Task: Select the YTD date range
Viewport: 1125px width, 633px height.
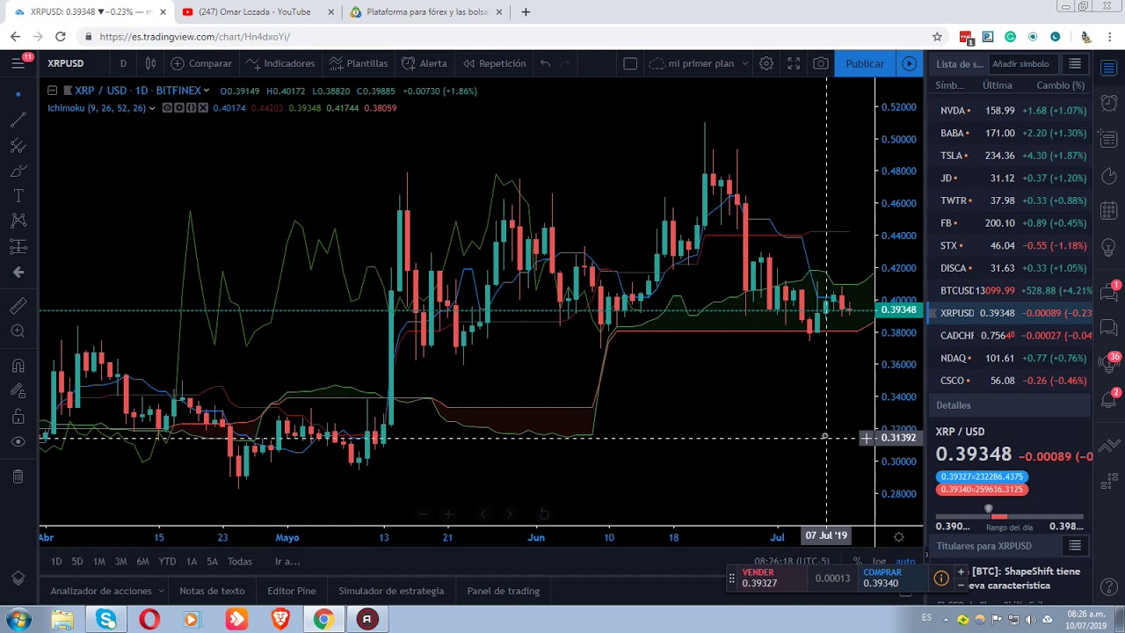Action: (x=167, y=562)
